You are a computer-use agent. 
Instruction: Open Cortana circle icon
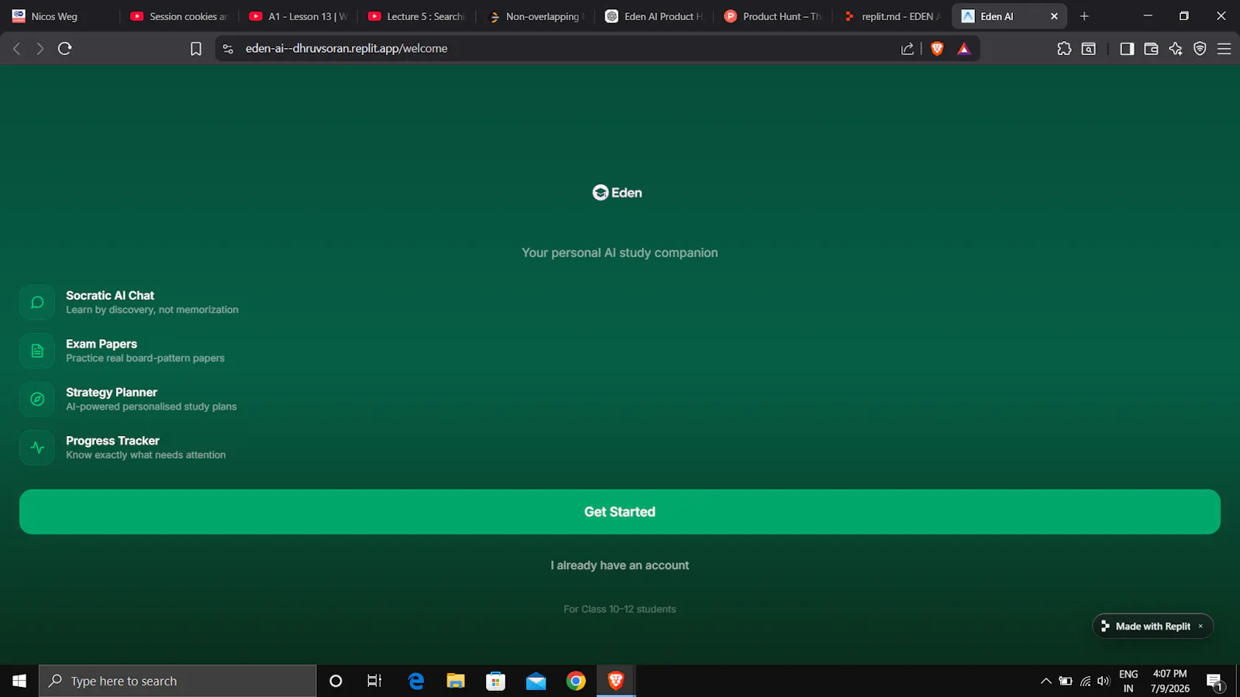point(336,681)
